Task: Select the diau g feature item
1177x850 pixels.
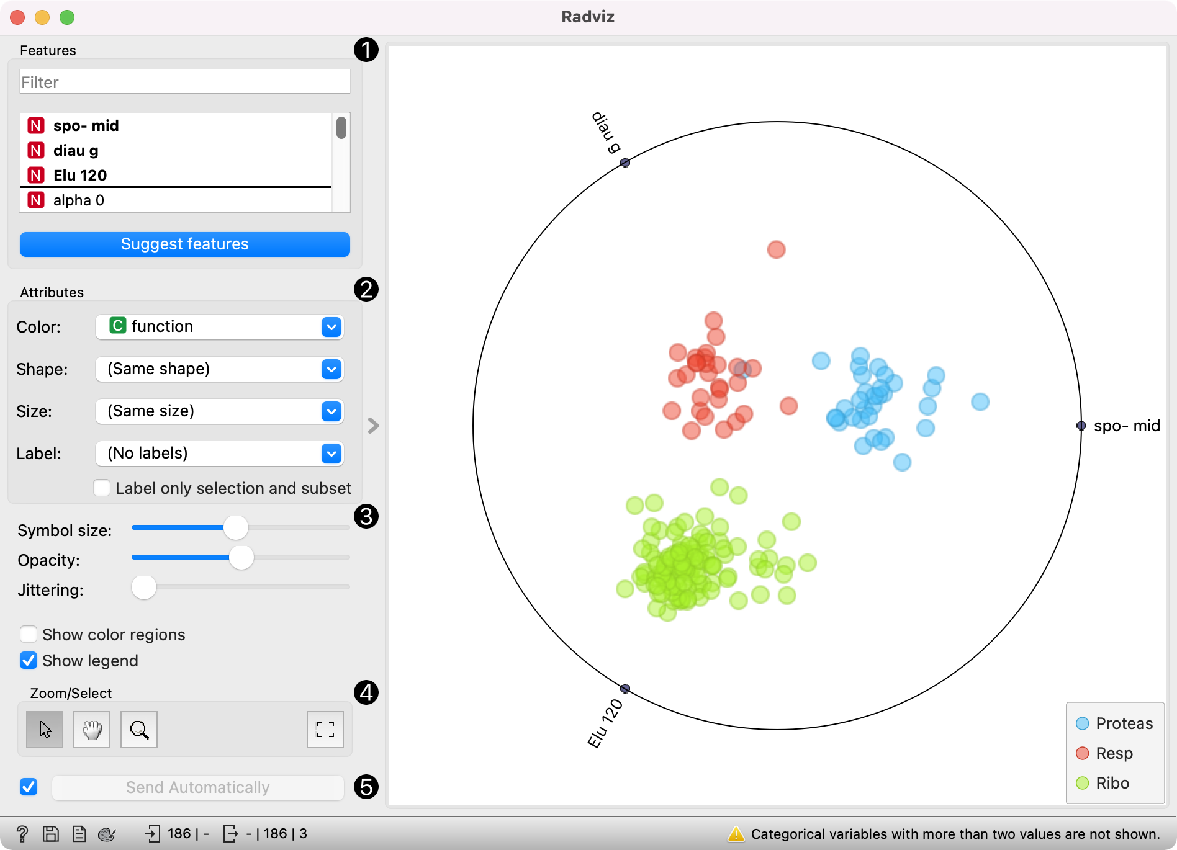Action: 178,150
